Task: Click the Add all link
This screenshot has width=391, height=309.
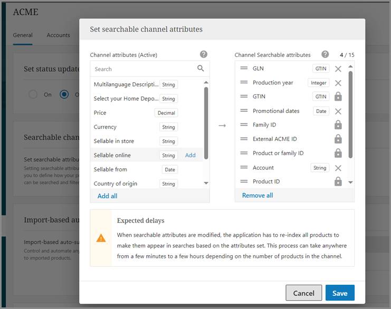Action: tap(107, 196)
